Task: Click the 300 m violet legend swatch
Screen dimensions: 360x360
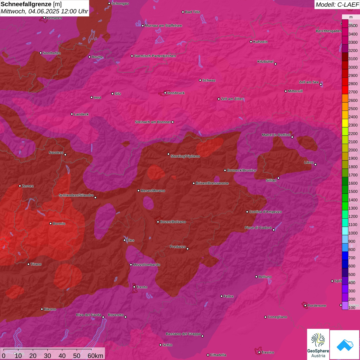Action: tap(345, 289)
